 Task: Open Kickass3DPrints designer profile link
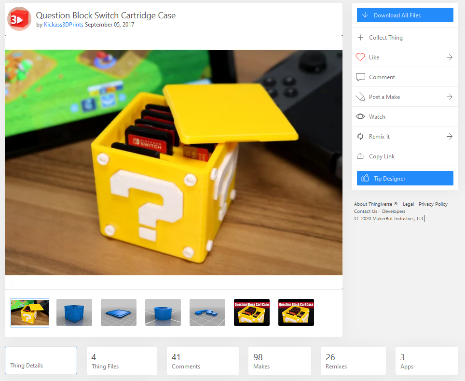pyautogui.click(x=64, y=25)
